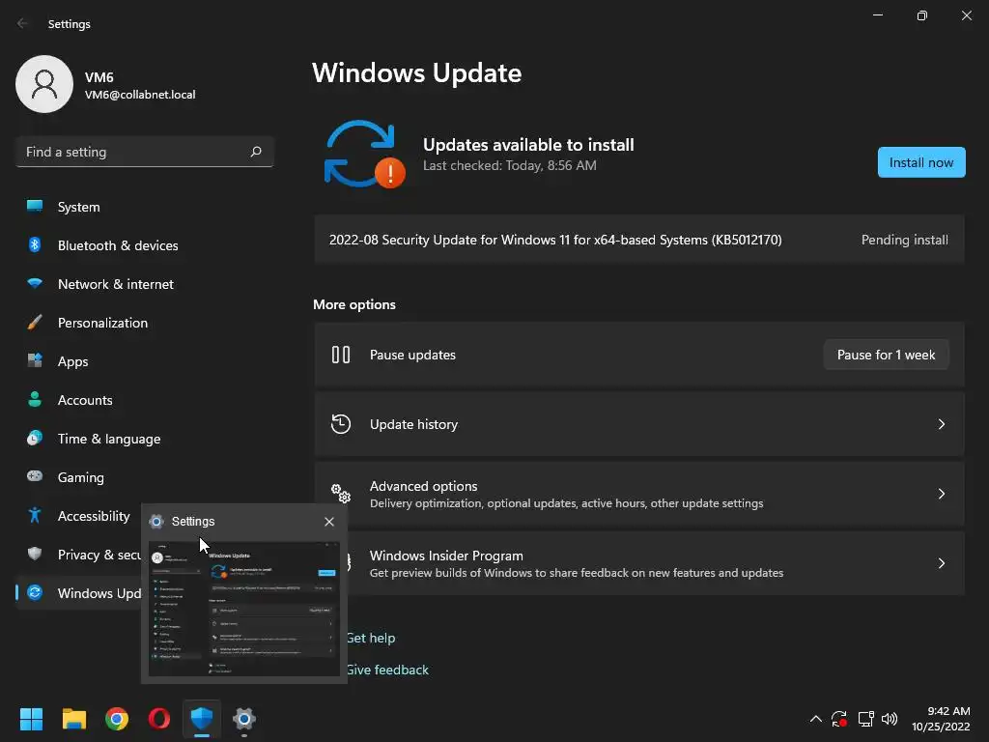Expand Update history chevron
This screenshot has height=742, width=989.
point(941,424)
